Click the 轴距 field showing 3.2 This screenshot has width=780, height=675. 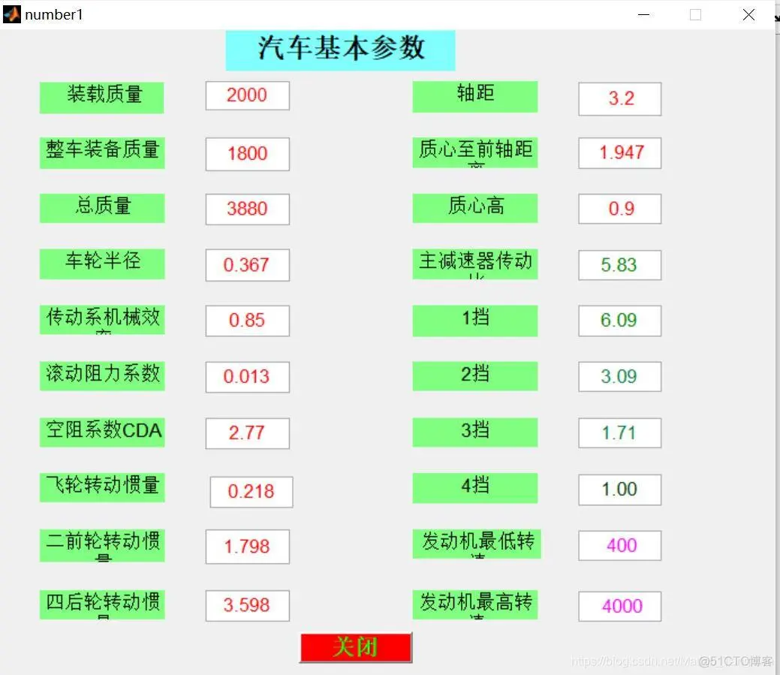(x=620, y=99)
